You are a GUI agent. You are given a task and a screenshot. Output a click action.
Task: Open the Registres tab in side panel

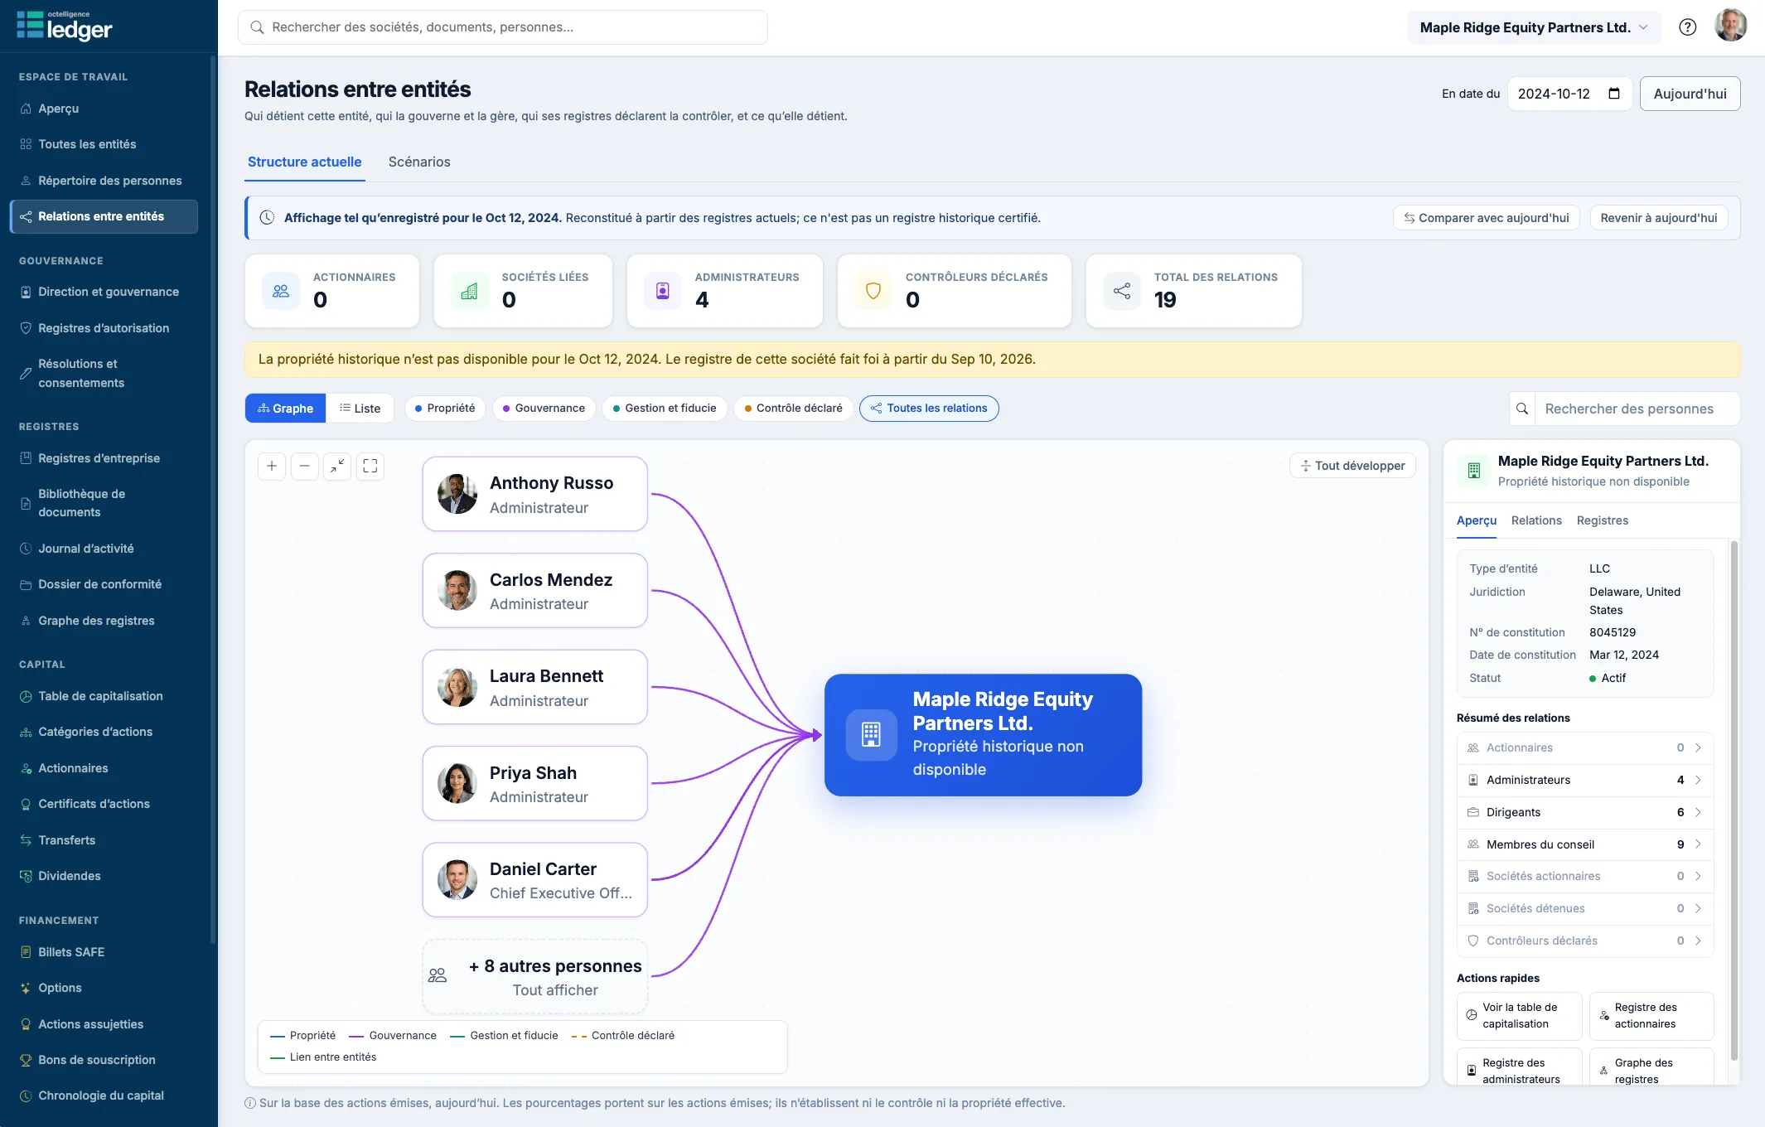[x=1602, y=520]
